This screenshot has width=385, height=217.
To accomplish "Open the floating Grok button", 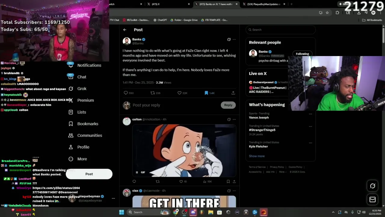I will (372, 186).
